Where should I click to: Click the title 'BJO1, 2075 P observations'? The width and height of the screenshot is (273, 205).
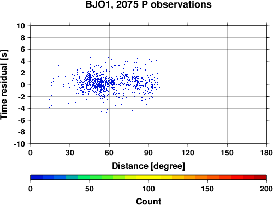point(149,4)
